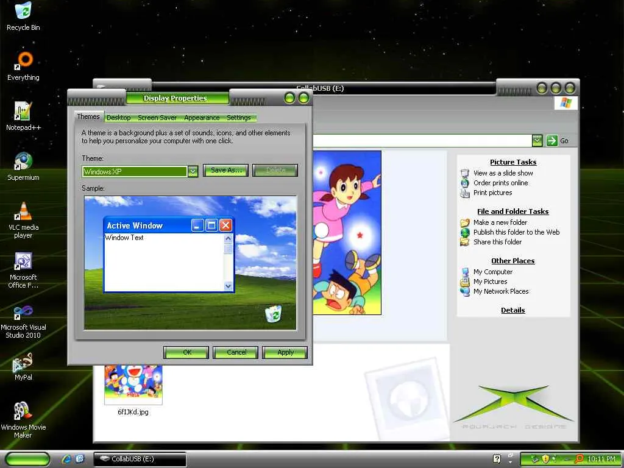The image size is (624, 468).
Task: Select the Windows Movie Maker shortcut
Action: 23,419
